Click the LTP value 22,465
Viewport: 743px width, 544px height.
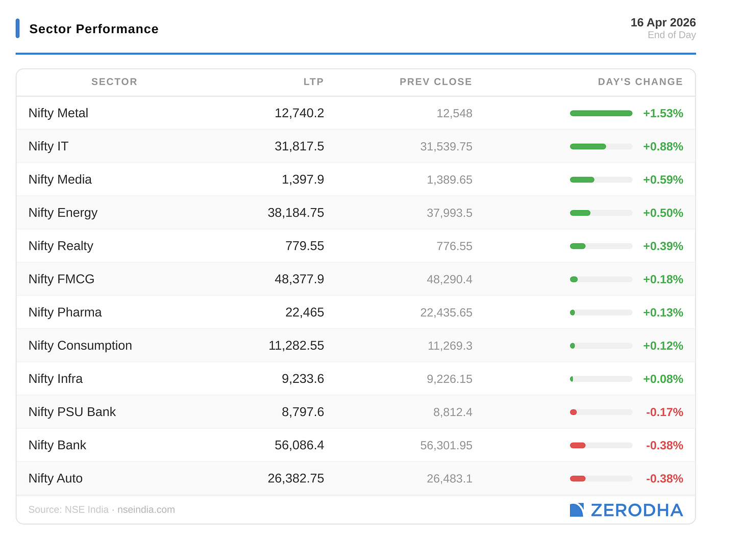pyautogui.click(x=305, y=312)
